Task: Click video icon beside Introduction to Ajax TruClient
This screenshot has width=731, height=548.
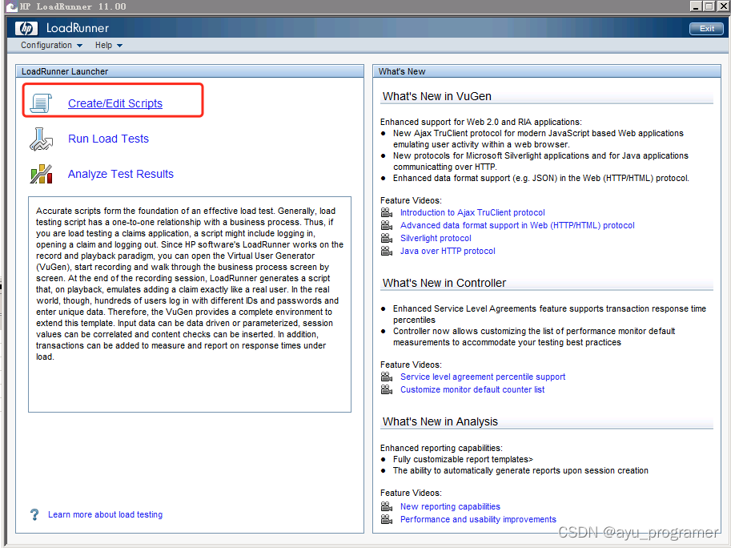Action: [387, 212]
